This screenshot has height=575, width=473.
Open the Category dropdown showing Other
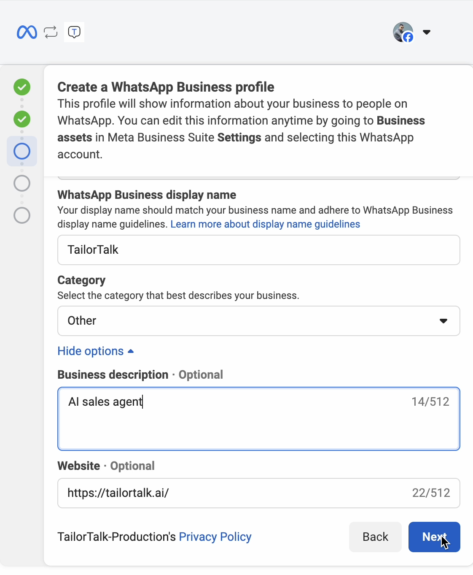259,321
